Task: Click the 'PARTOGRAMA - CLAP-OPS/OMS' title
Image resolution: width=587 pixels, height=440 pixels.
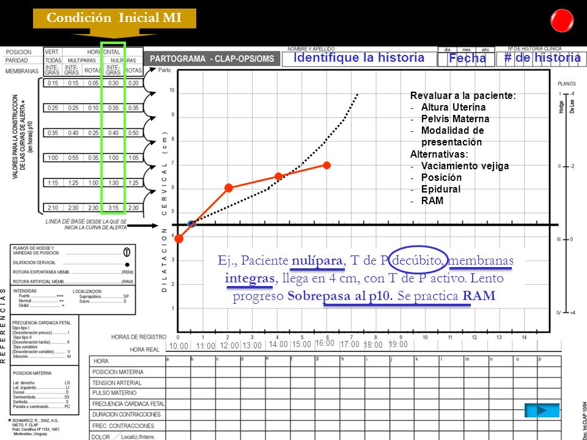Action: pos(212,59)
